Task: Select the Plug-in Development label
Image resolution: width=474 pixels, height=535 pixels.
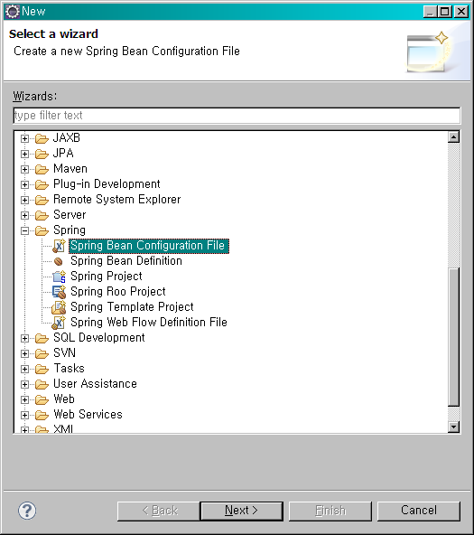Action: pyautogui.click(x=107, y=184)
